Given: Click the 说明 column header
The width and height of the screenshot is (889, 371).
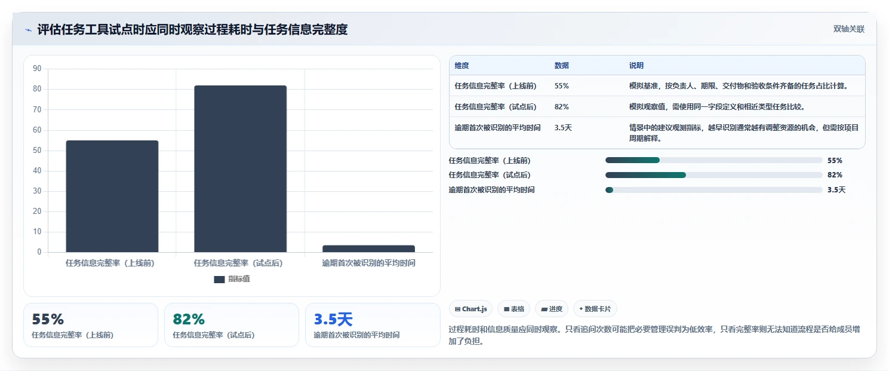Looking at the screenshot, I should coord(636,66).
